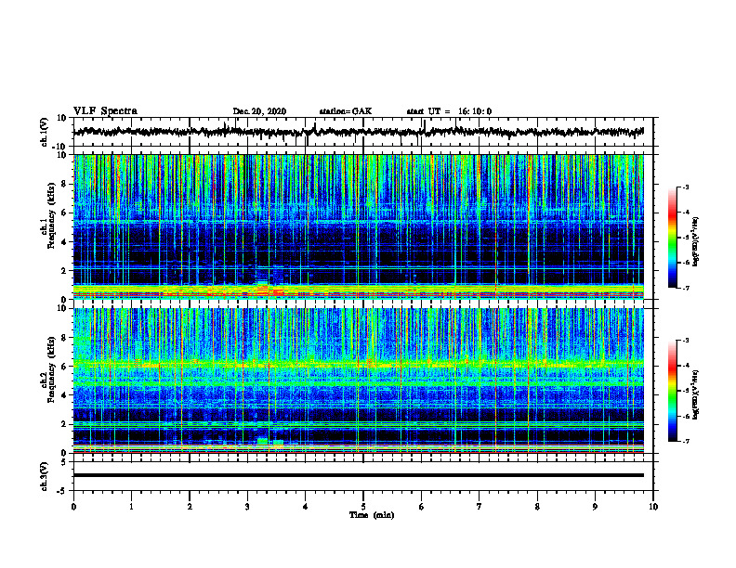Click the ch.1 voltage waveform trace
The image size is (736, 568).
[358, 132]
